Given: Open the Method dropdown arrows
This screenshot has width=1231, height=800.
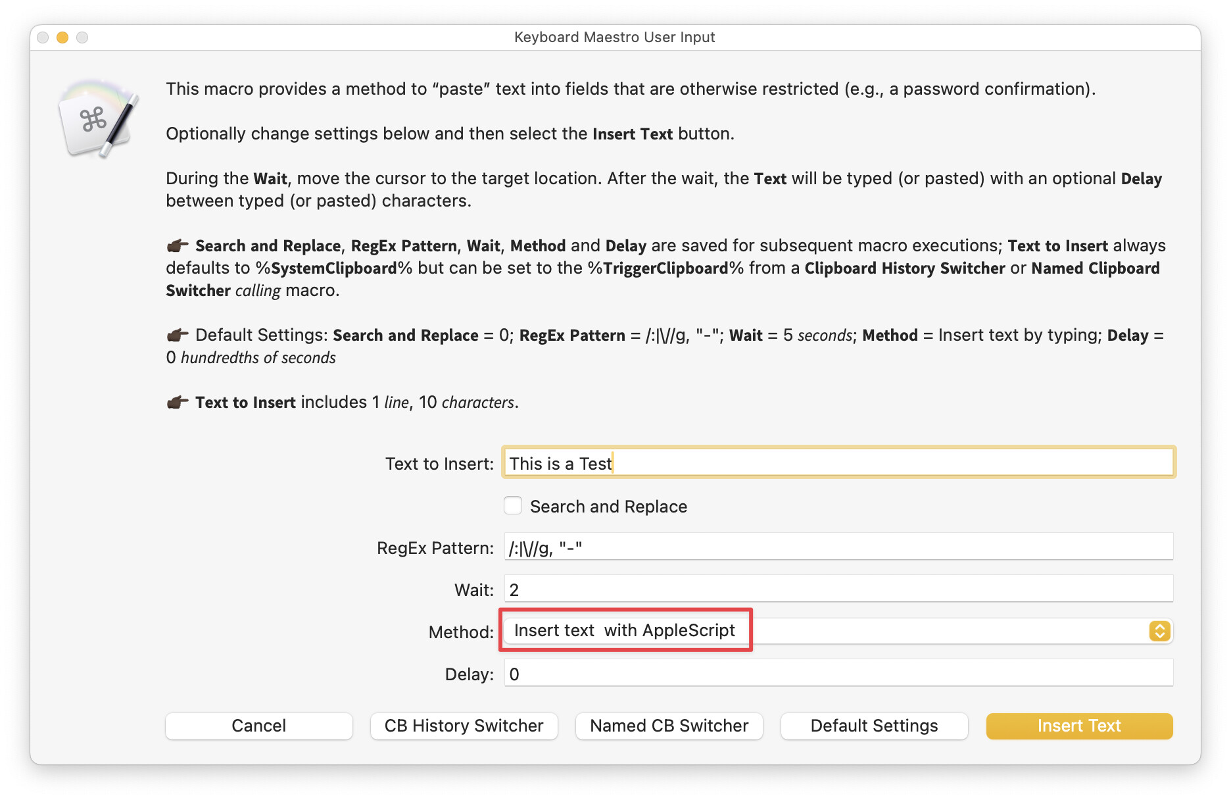Looking at the screenshot, I should (x=1159, y=631).
